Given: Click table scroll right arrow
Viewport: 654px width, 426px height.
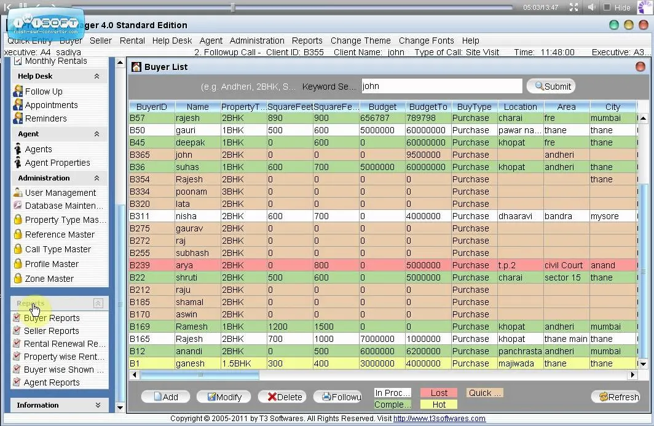Looking at the screenshot, I should click(632, 375).
